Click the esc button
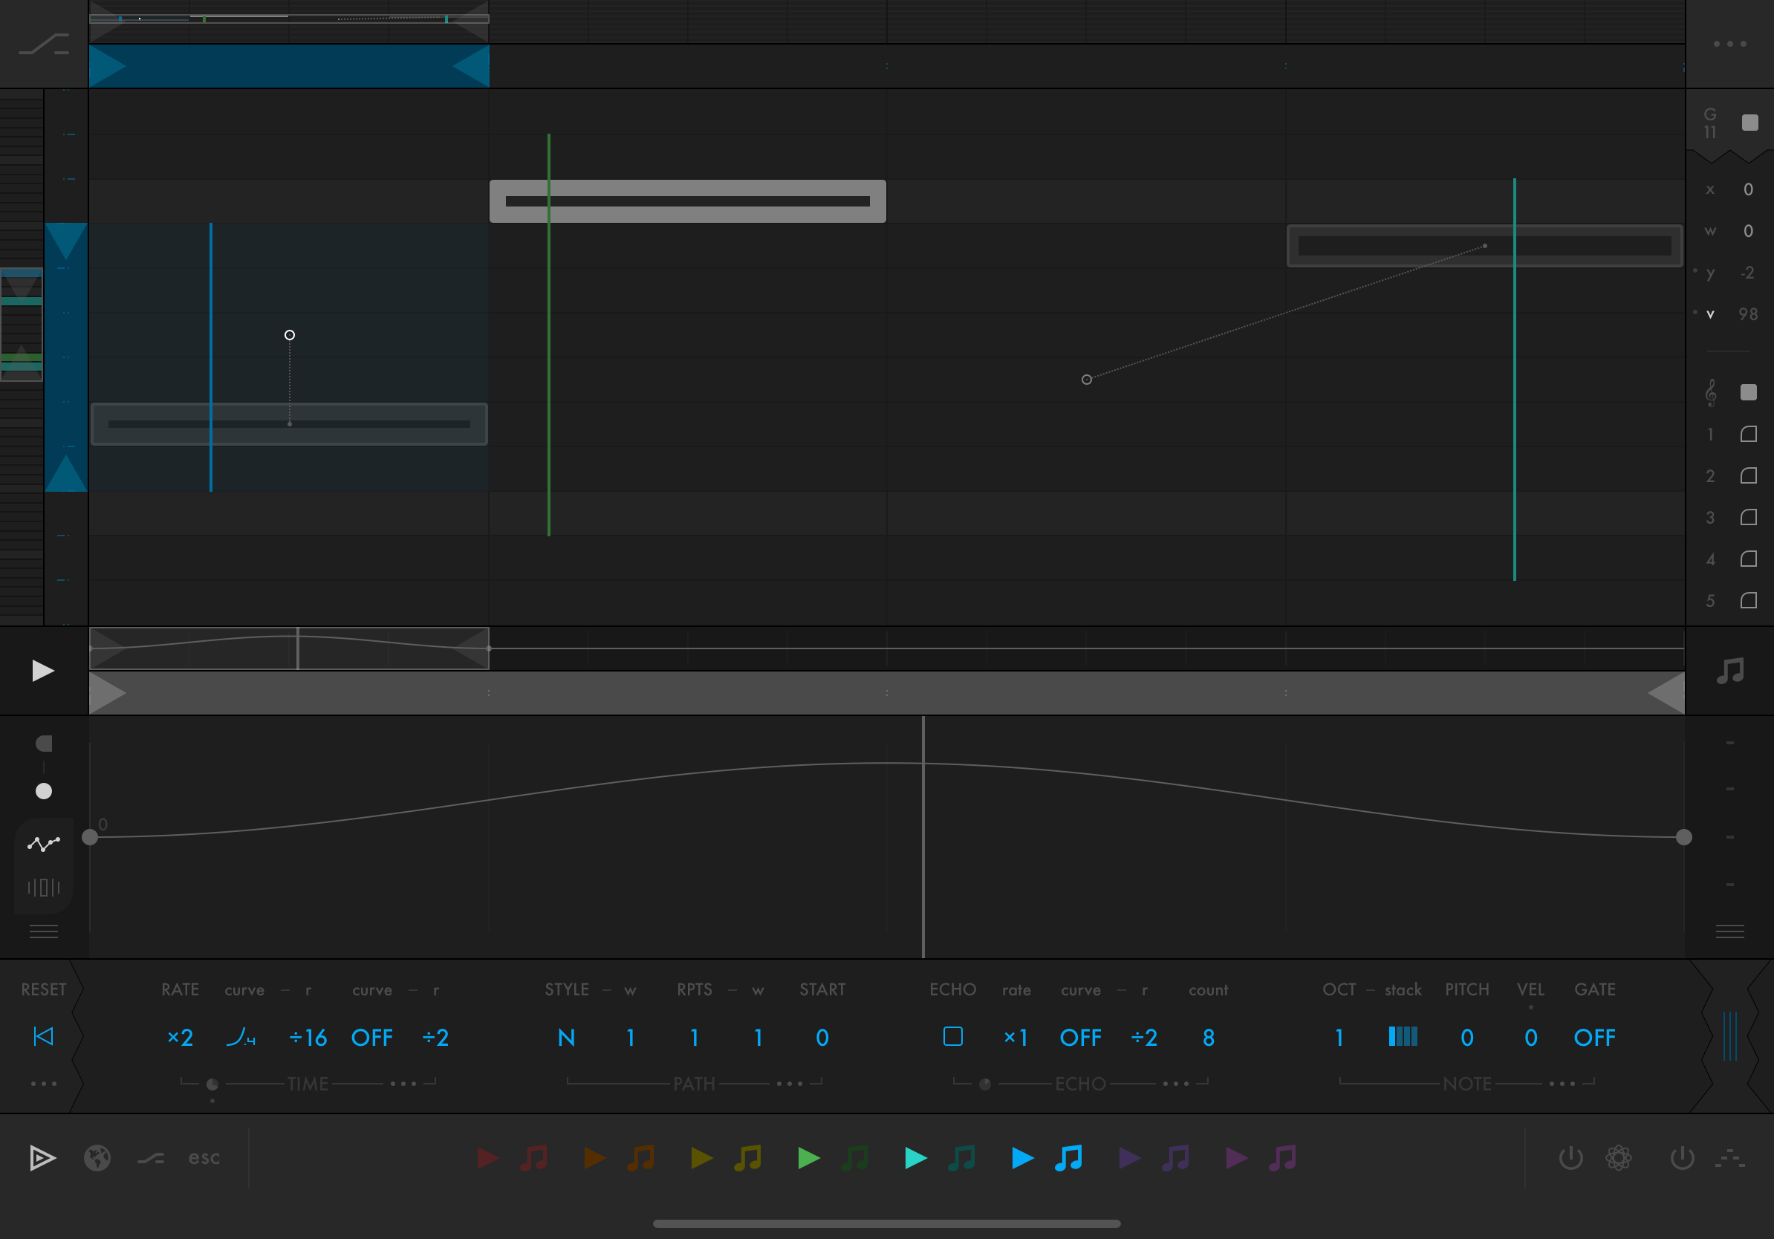1774x1239 pixels. (204, 1157)
